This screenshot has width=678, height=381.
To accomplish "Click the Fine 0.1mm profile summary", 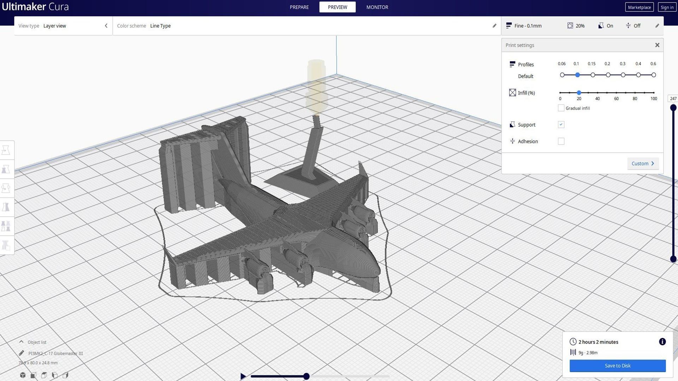I will [x=524, y=26].
